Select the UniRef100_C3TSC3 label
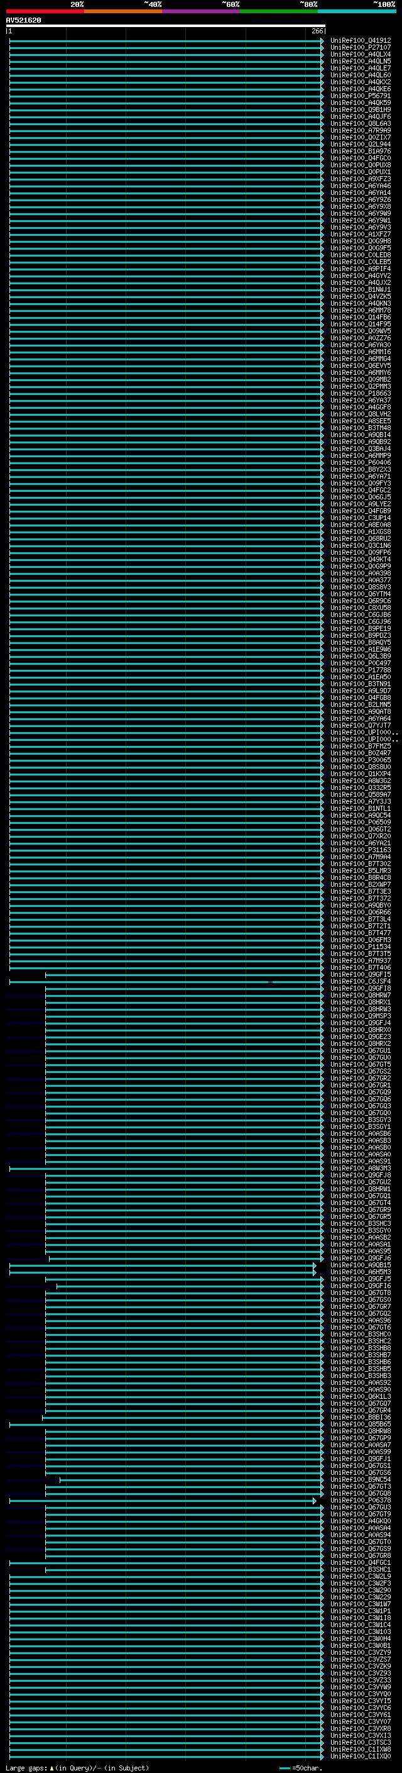Screen dimensions: 402x1773 pyautogui.click(x=360, y=1743)
